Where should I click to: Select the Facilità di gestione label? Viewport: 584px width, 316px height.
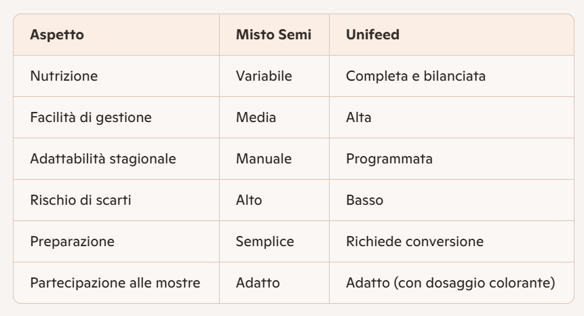click(90, 117)
